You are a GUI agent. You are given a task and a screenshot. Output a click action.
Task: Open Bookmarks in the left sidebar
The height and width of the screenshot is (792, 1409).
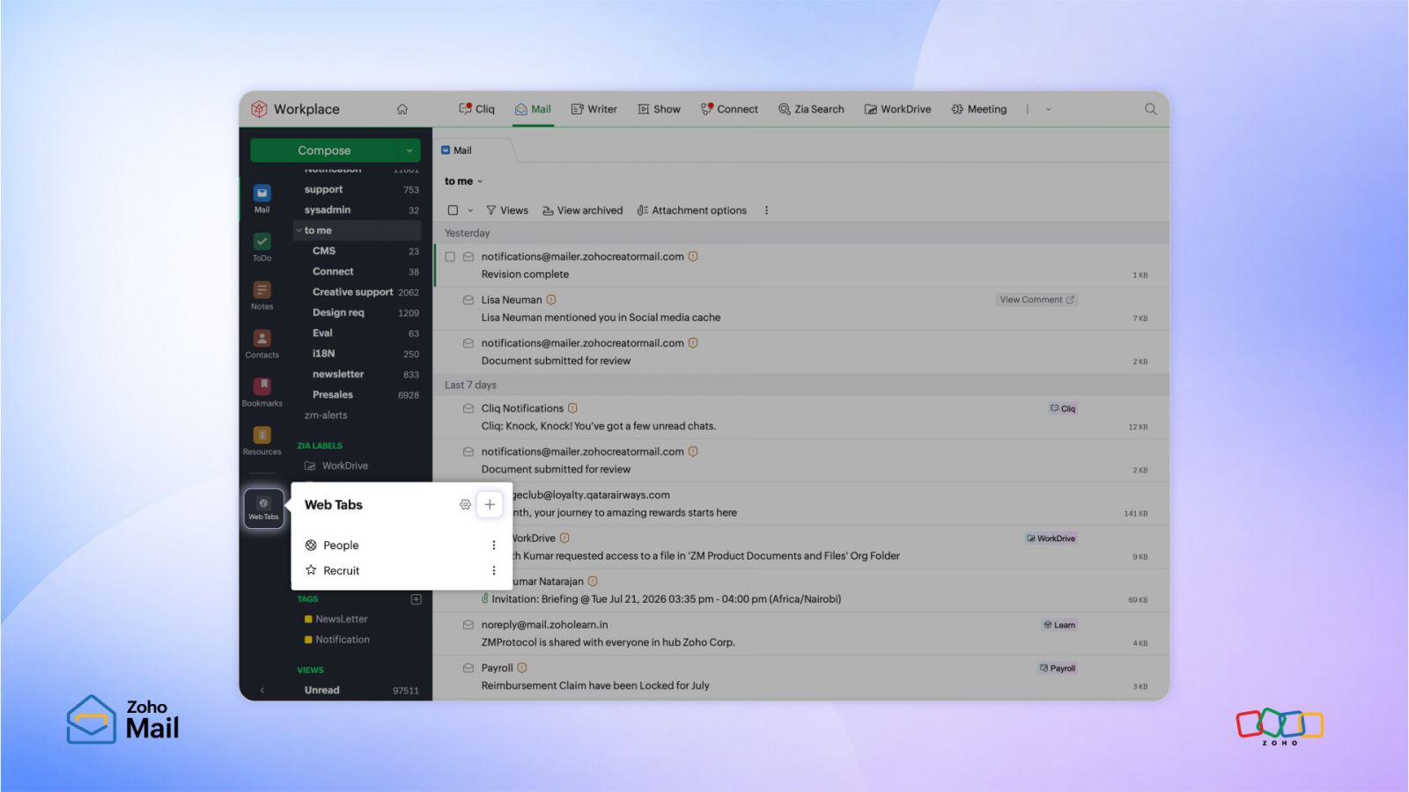(262, 392)
